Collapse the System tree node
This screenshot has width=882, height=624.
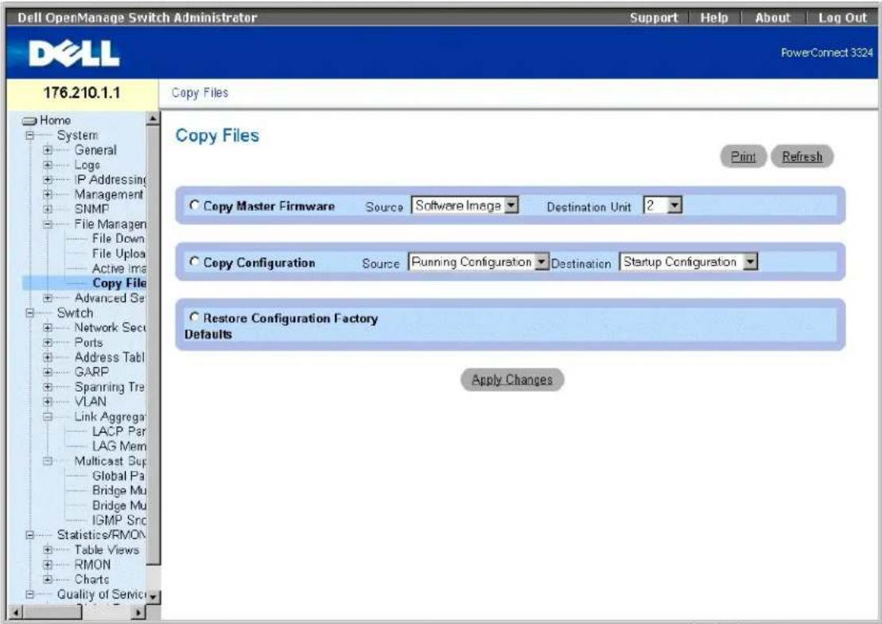click(x=29, y=136)
